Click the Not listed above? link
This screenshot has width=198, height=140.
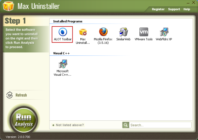tap(70, 125)
